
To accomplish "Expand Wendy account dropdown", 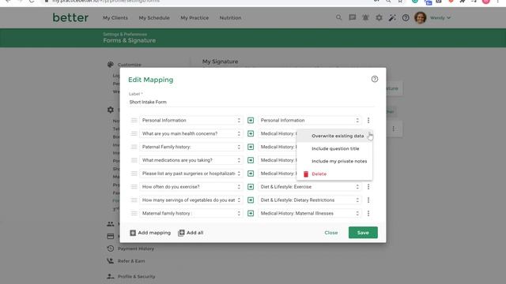I will [440, 17].
